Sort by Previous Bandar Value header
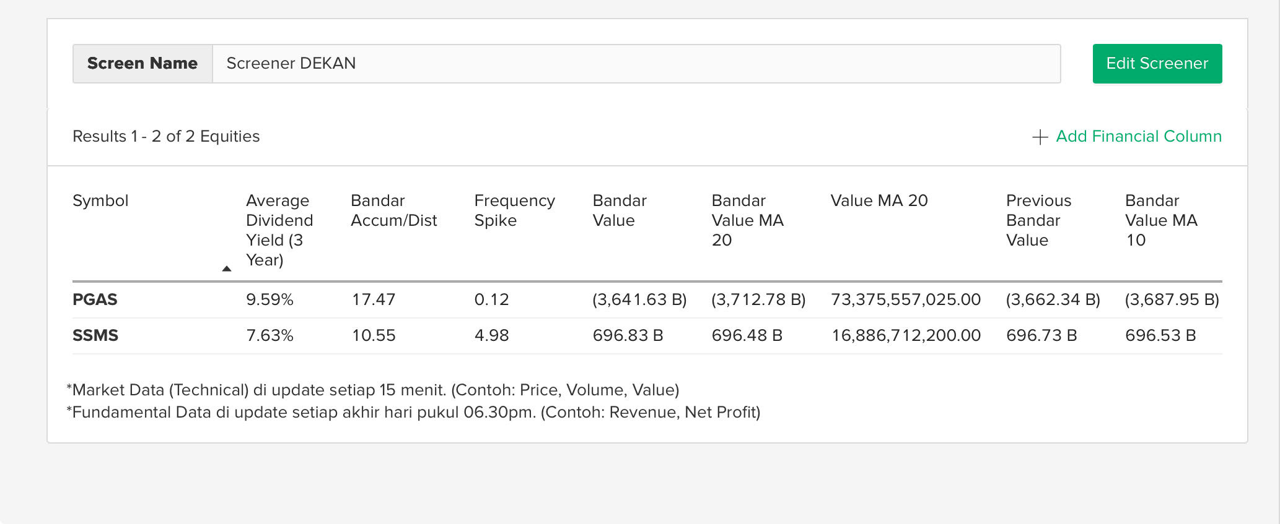The image size is (1280, 524). [x=1038, y=220]
